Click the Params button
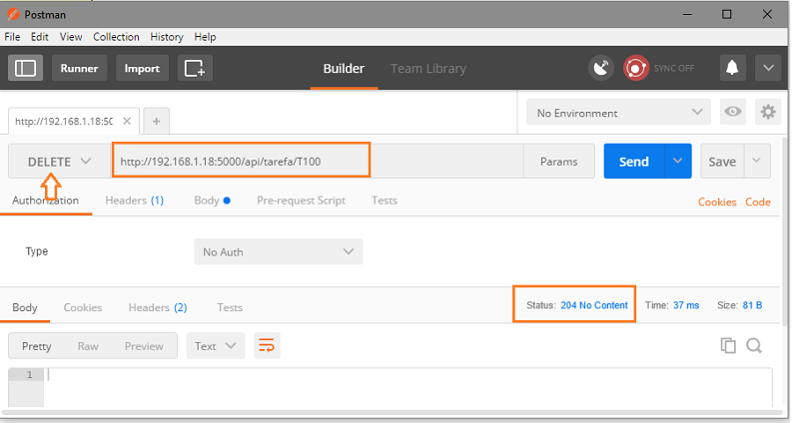Viewport: 792px width, 423px height. point(558,162)
